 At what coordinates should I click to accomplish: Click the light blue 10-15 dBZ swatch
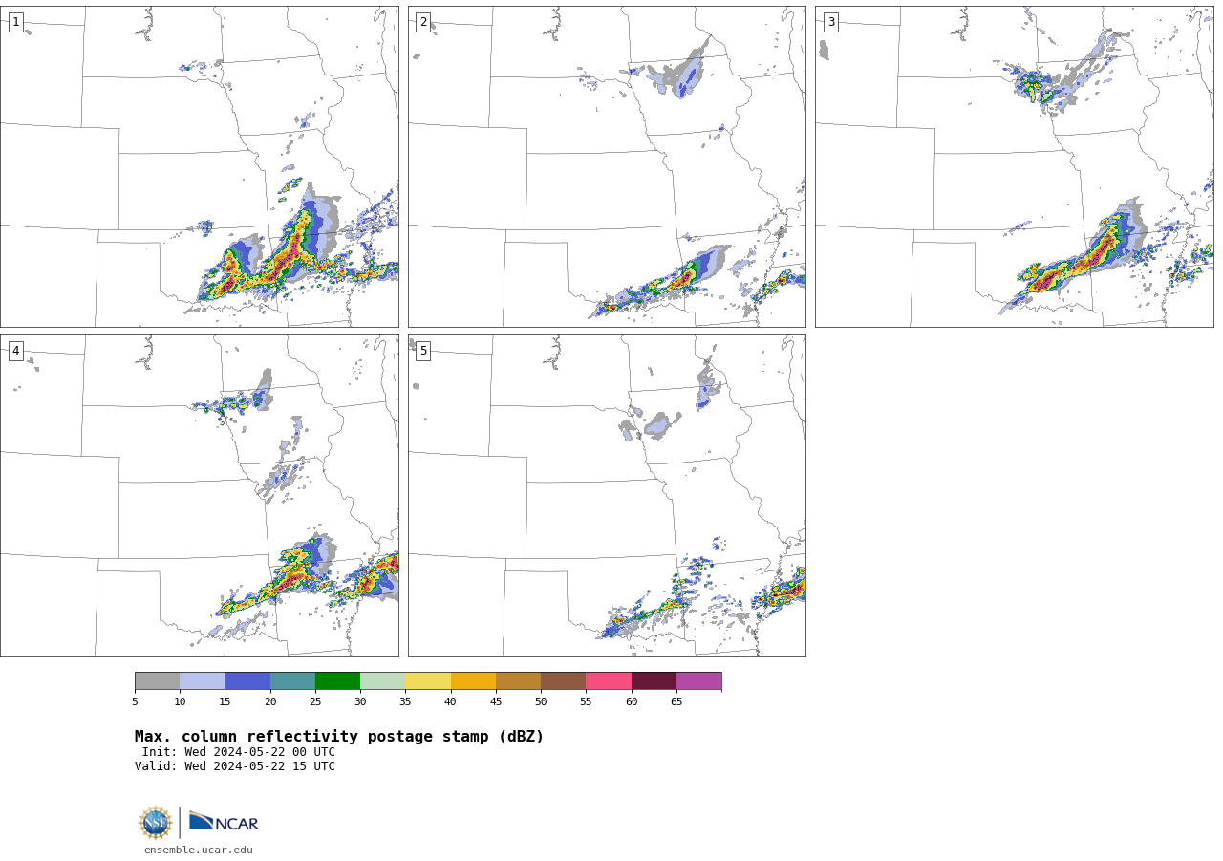point(203,681)
